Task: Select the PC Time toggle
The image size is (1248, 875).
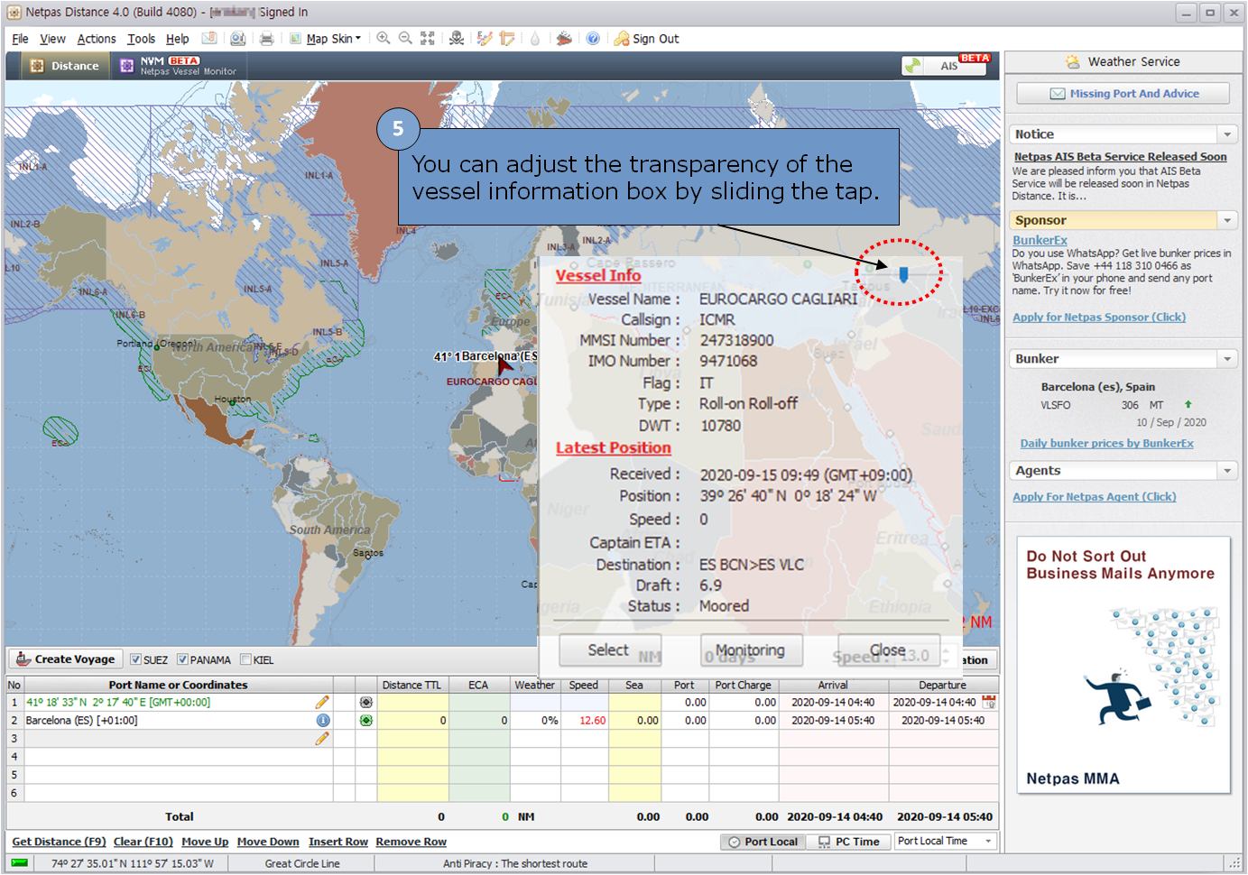Action: click(848, 842)
